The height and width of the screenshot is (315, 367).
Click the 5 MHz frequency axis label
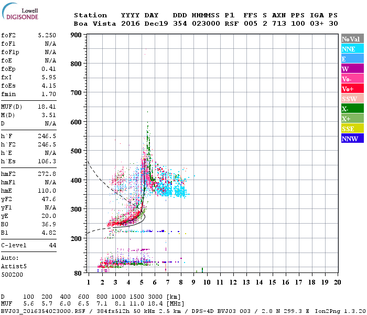142,282
